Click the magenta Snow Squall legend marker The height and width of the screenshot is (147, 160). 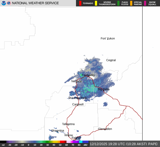[x=145, y=3]
